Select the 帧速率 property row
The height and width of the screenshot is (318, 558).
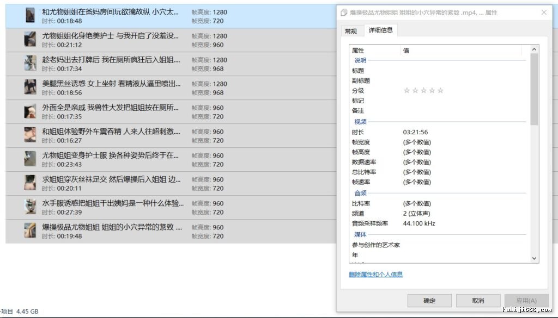pos(439,182)
